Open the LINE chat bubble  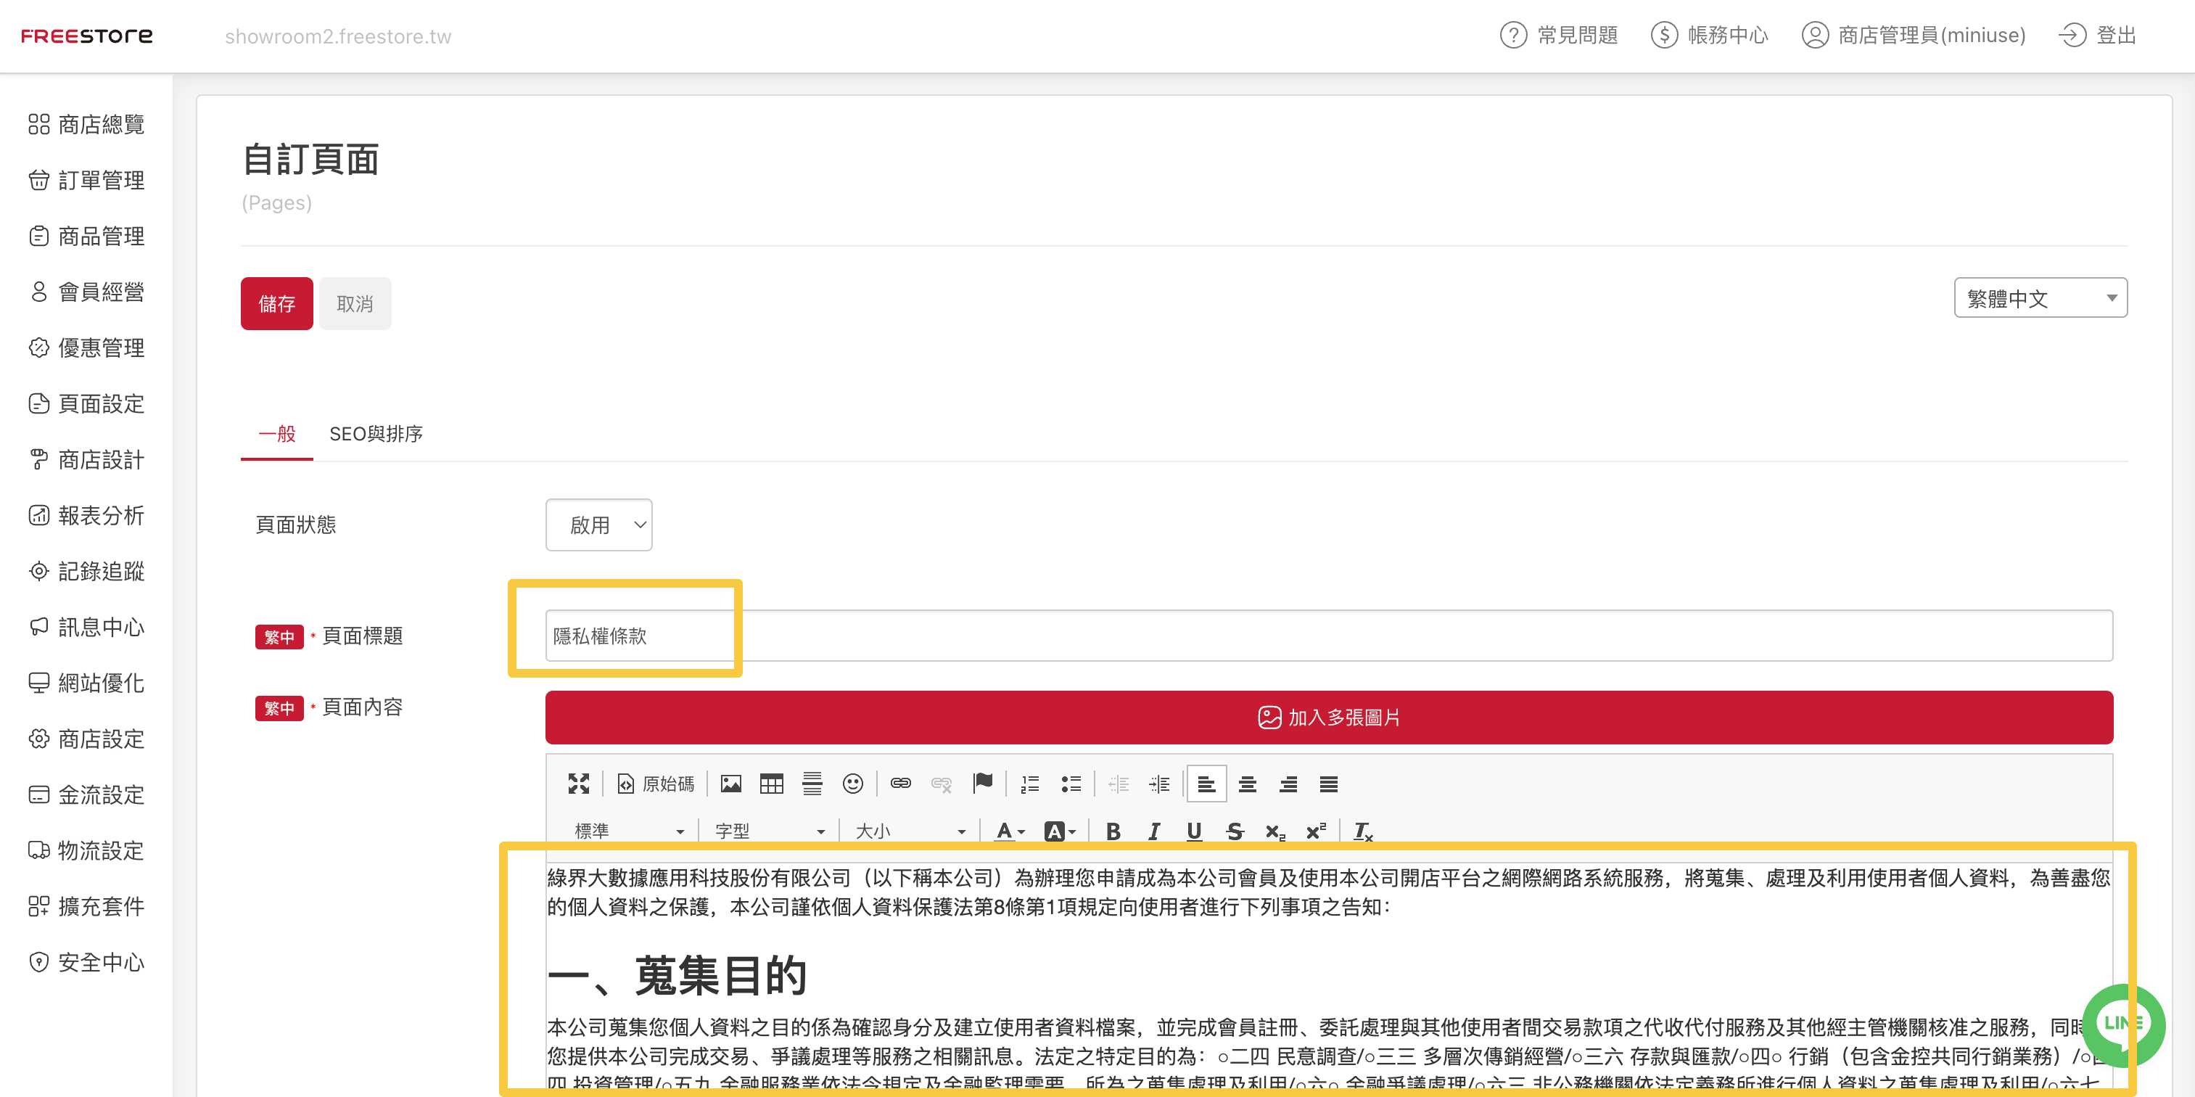2122,1024
